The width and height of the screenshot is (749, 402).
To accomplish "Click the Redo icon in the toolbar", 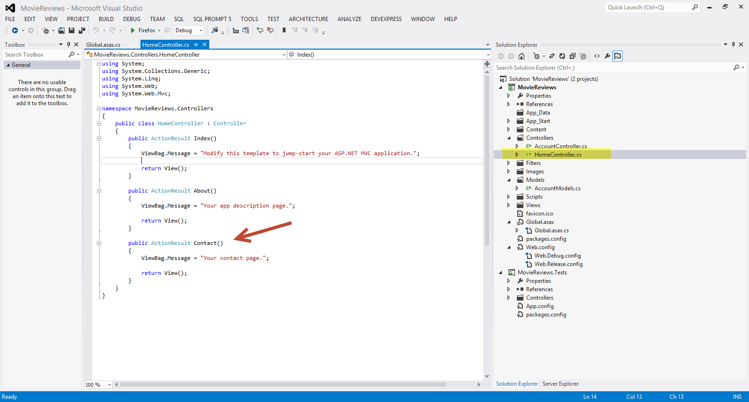I will 112,30.
